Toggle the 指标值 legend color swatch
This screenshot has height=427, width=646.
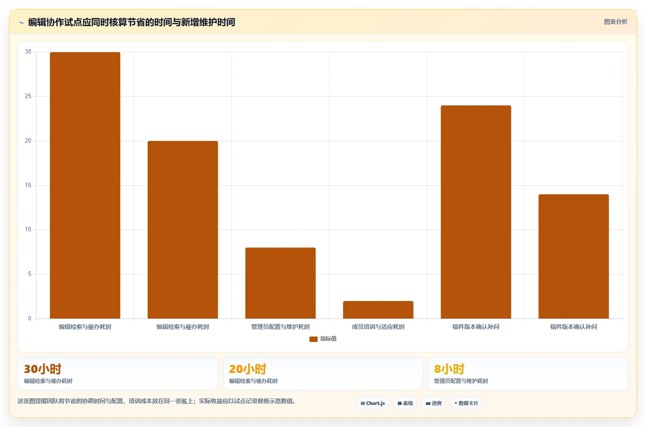coord(313,339)
